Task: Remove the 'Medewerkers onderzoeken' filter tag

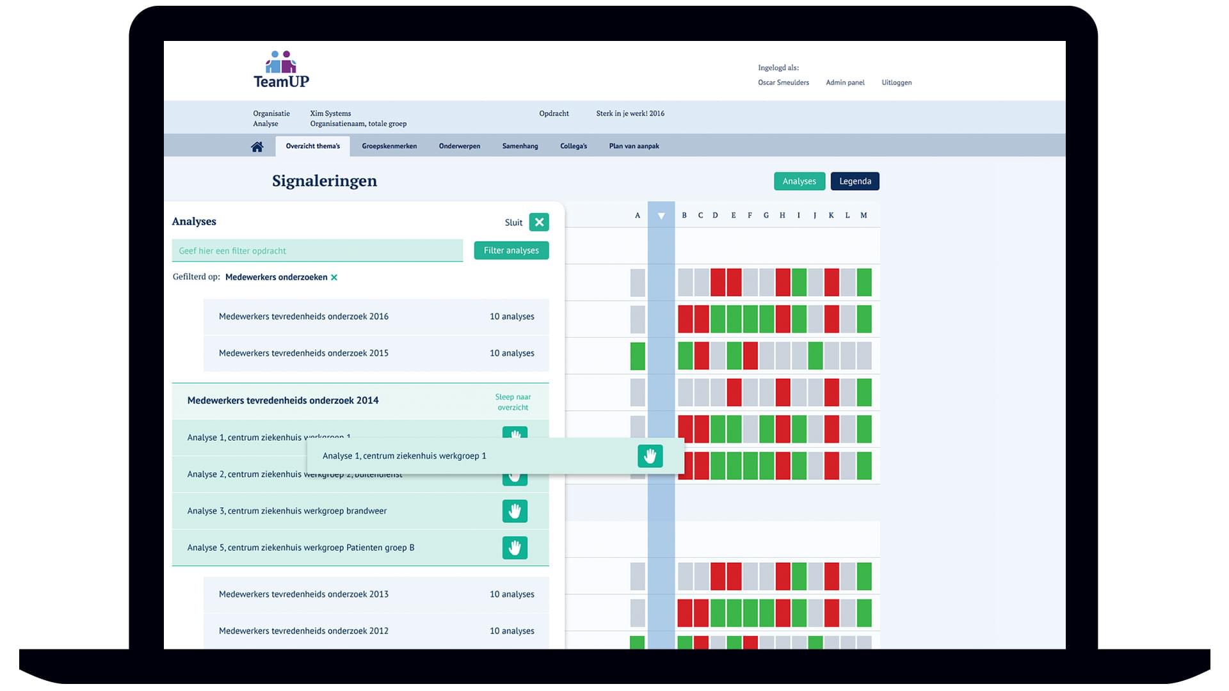Action: coord(334,278)
